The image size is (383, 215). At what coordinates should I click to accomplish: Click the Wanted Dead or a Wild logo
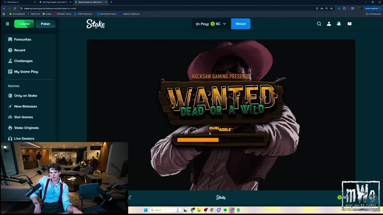(221, 102)
